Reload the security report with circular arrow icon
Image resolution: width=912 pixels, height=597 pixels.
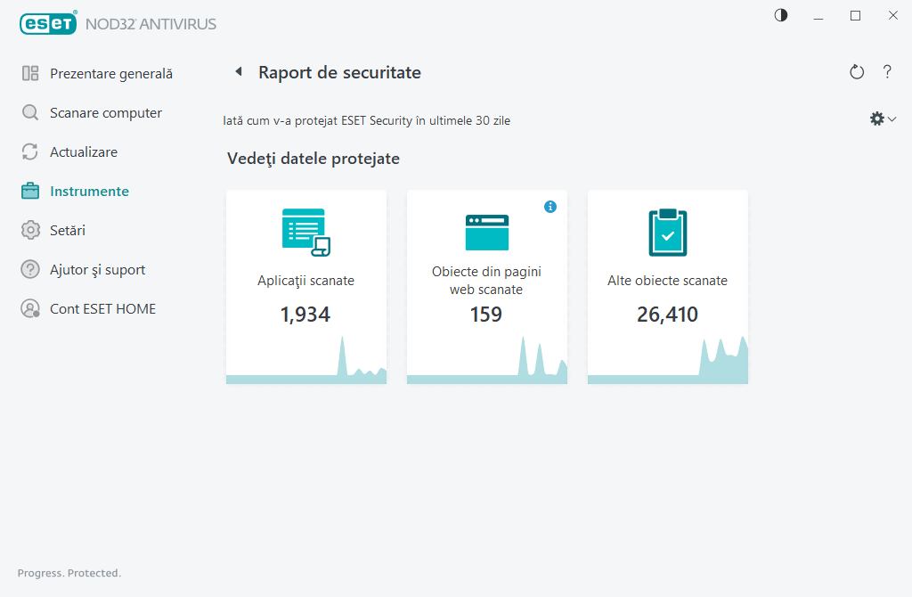click(x=856, y=72)
